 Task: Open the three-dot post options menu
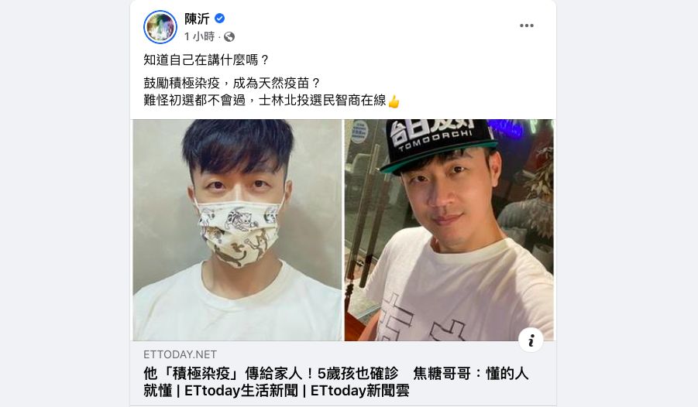[527, 26]
